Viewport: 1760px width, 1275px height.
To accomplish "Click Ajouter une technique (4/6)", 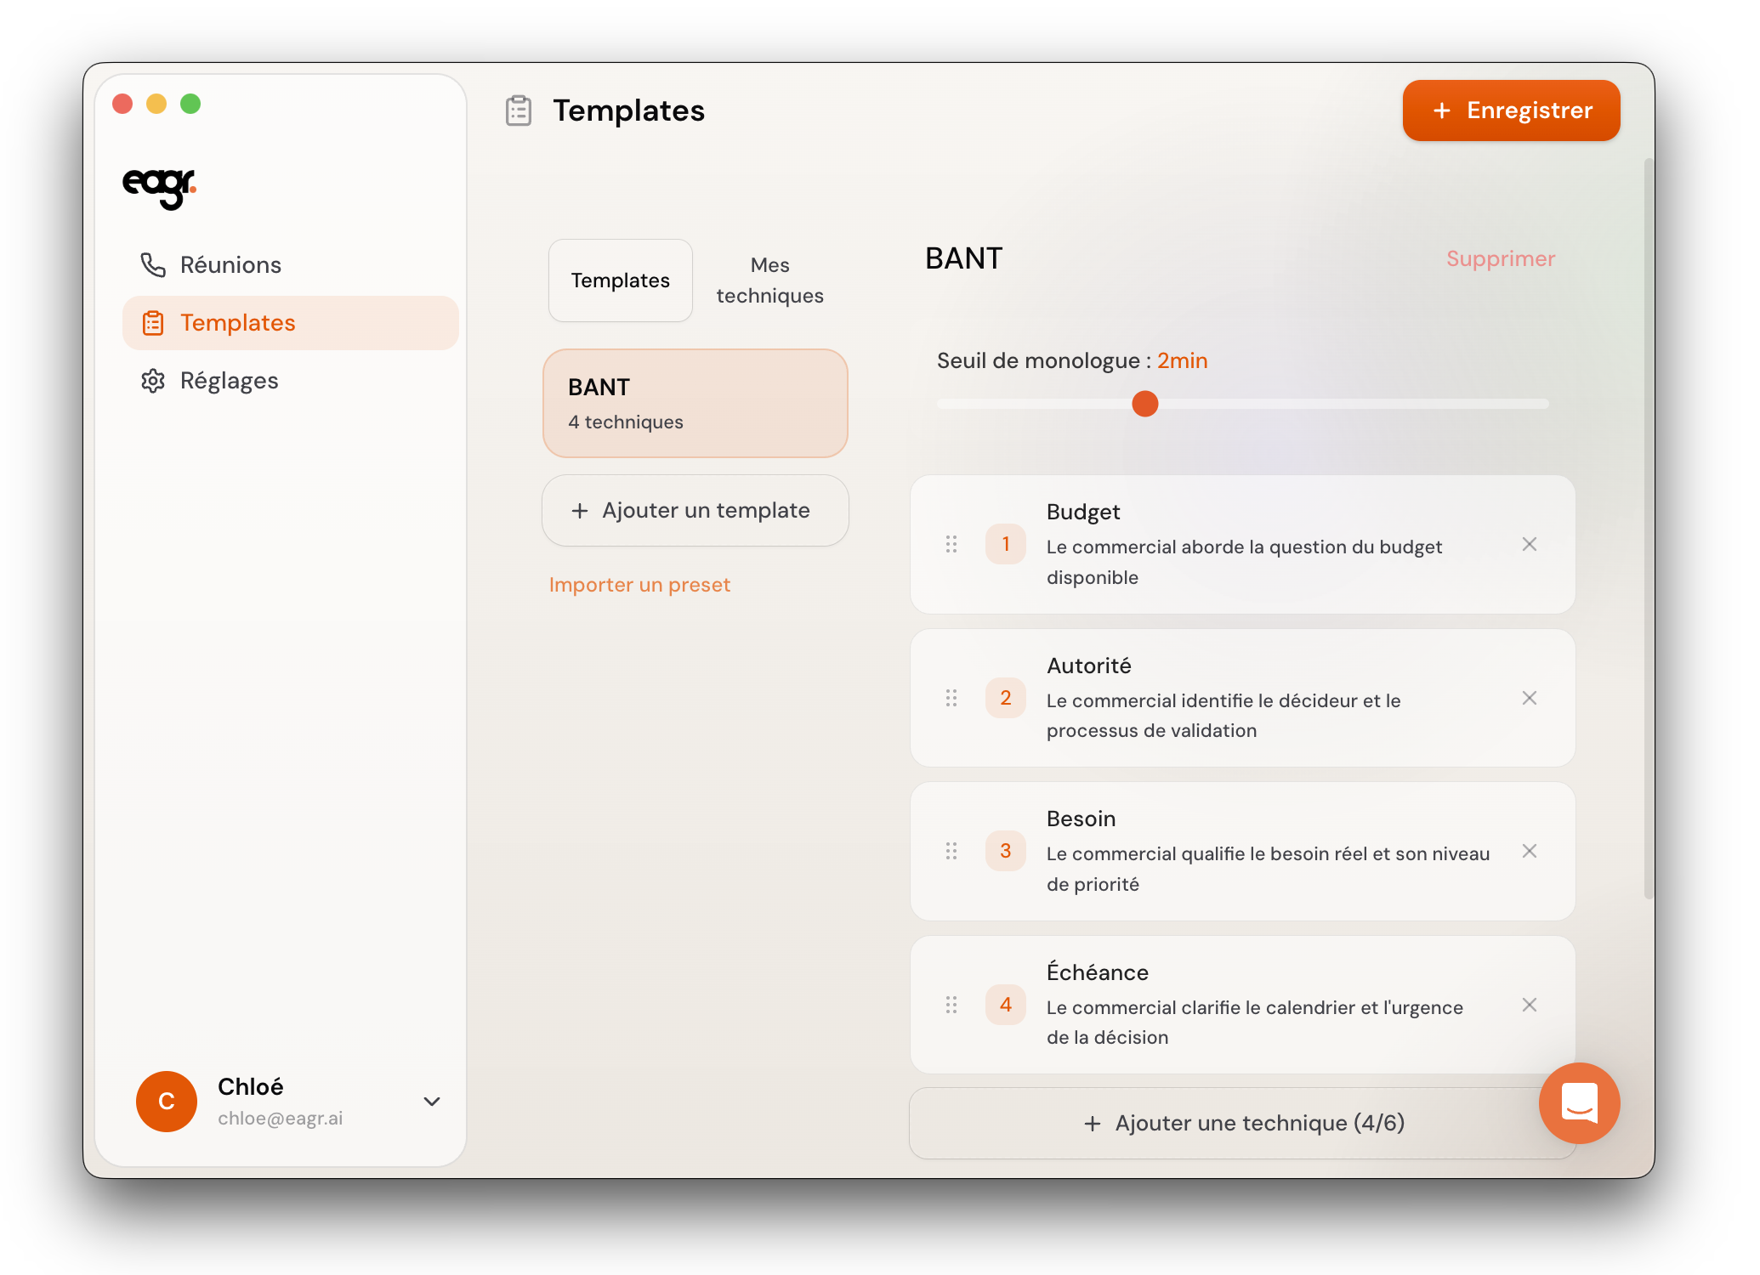I will (1241, 1123).
